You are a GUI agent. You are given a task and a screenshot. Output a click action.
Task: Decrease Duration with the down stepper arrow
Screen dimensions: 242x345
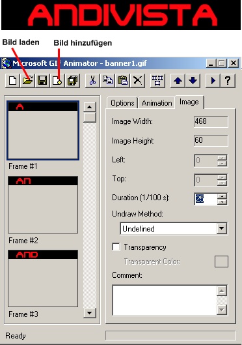point(222,202)
